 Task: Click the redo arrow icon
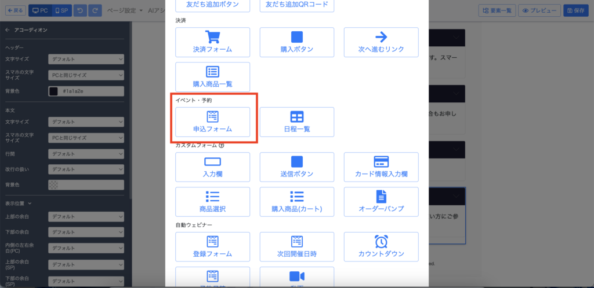[x=95, y=10]
